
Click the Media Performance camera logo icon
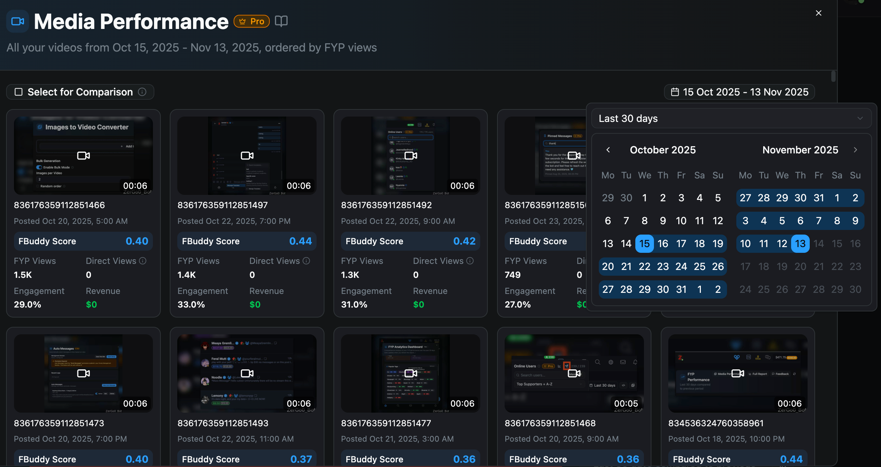pyautogui.click(x=18, y=21)
